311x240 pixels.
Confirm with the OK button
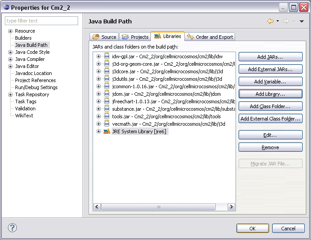click(253, 228)
